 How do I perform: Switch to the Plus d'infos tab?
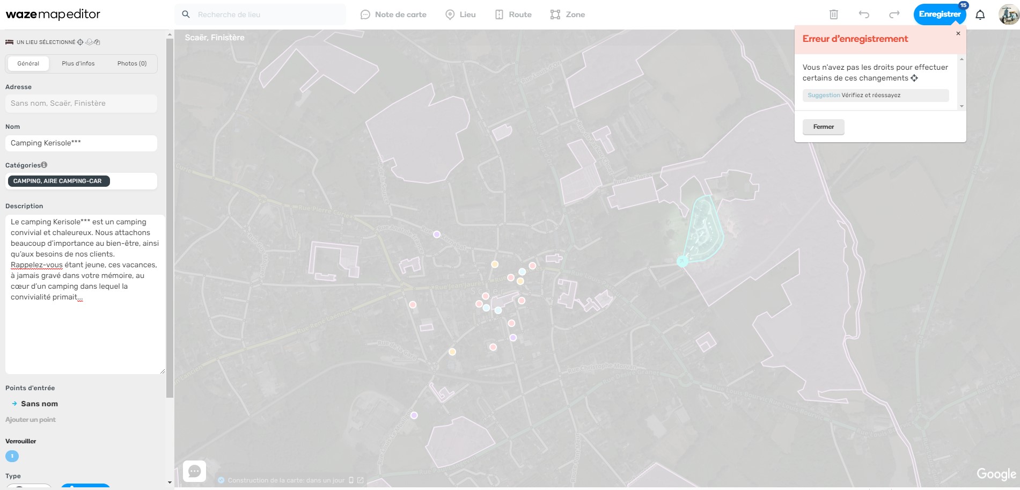[x=78, y=63]
